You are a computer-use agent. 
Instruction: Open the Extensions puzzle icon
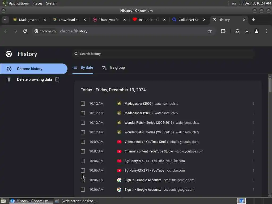[x=223, y=31]
